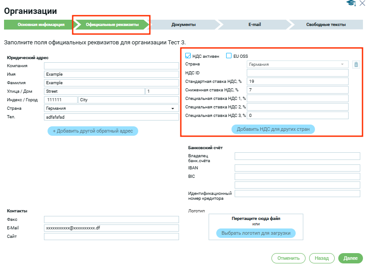
Task: Select the Свободные тексты step
Action: click(326, 25)
